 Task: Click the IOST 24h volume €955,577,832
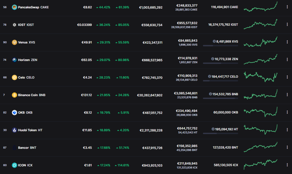187,23
